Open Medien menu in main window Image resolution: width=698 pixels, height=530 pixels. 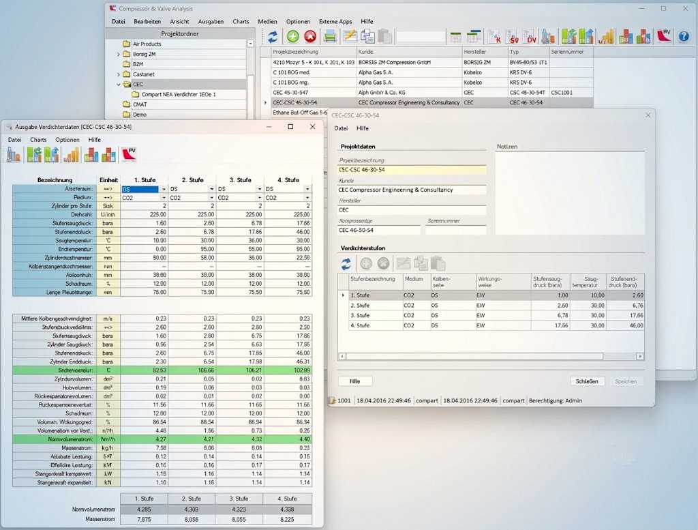267,21
